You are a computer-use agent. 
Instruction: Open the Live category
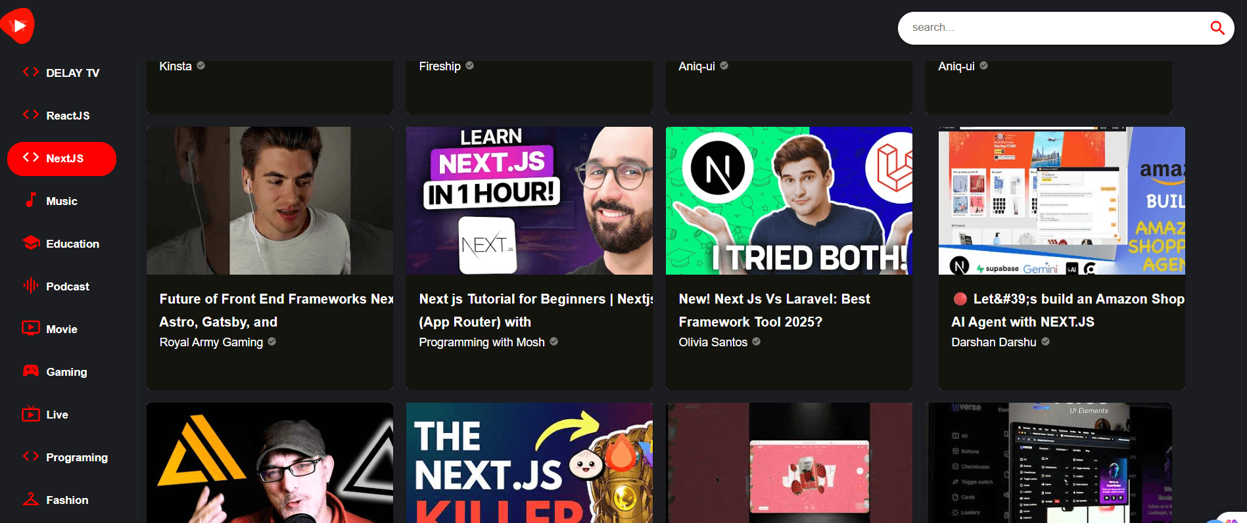pos(62,415)
